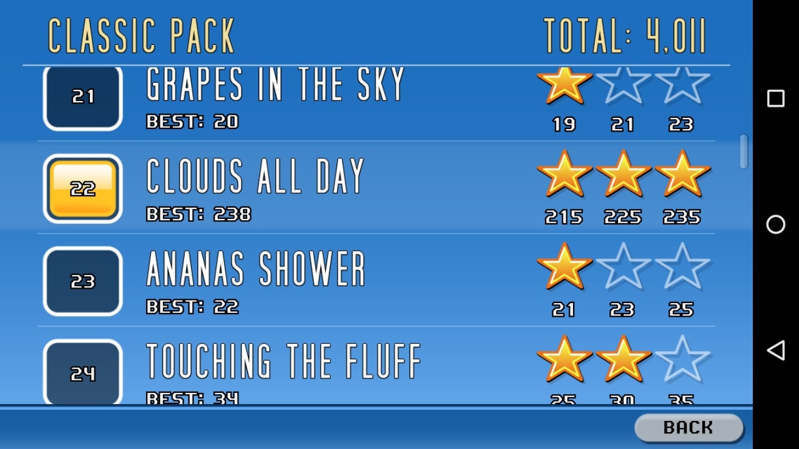Screen dimensions: 799x449
Task: Select level 24 number tile
Action: point(82,373)
